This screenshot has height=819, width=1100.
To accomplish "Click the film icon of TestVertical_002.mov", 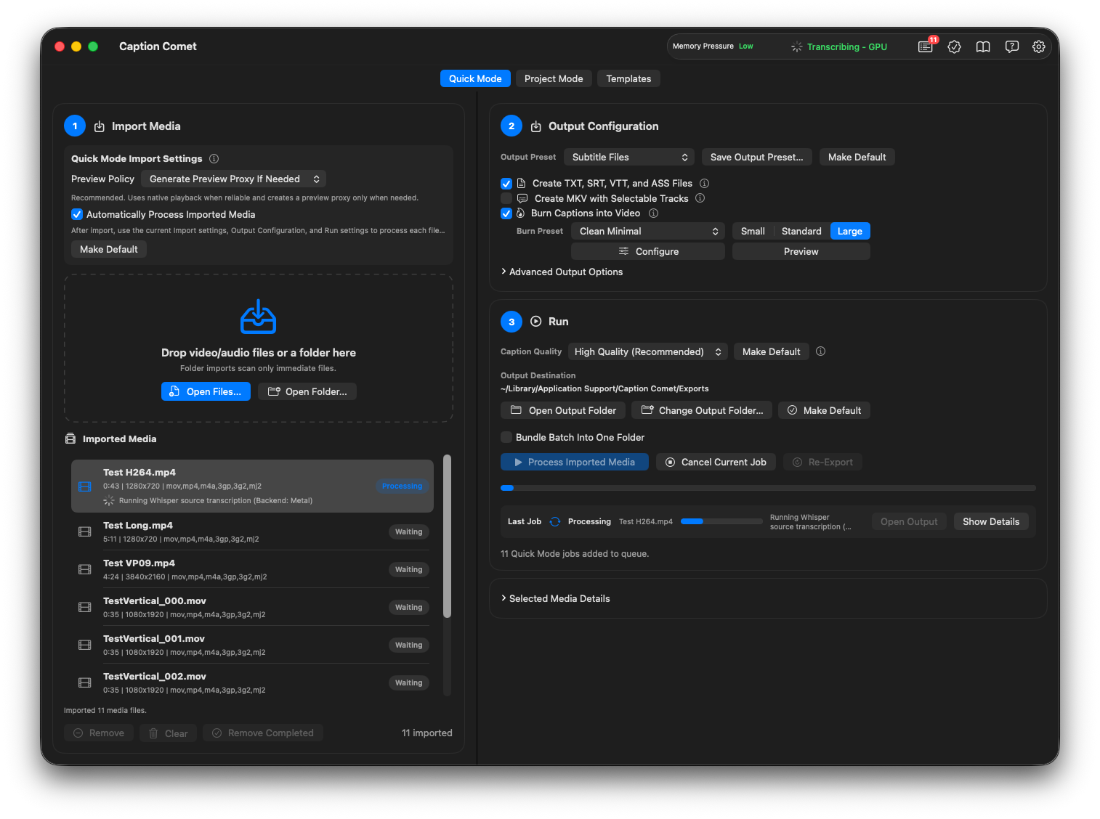I will pos(84,682).
